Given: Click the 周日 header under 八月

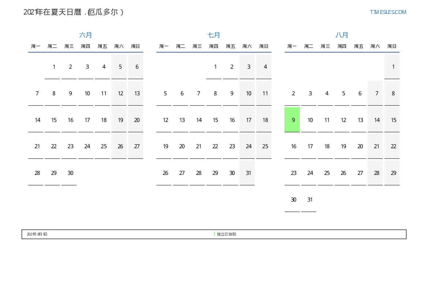Looking at the screenshot, I should (x=392, y=46).
